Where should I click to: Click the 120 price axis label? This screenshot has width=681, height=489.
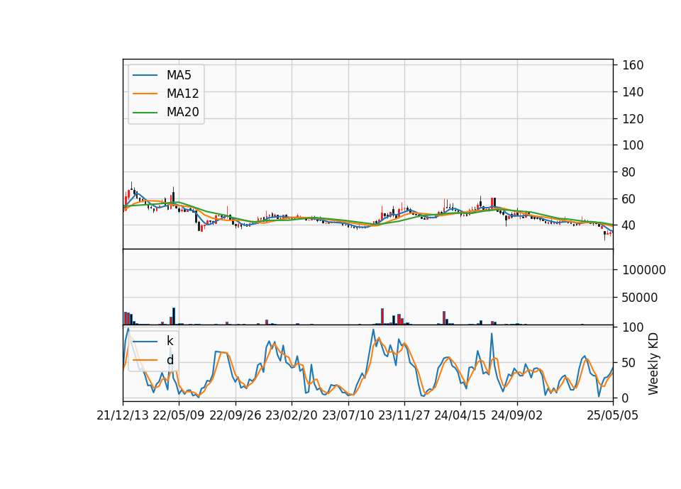click(x=633, y=118)
